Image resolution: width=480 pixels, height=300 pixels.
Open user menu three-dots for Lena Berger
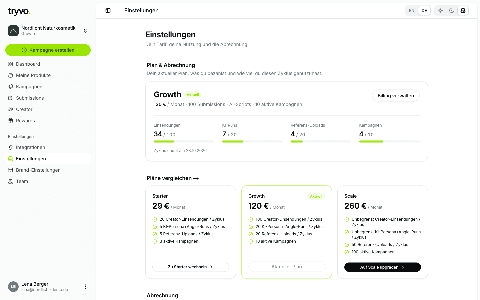pos(85,287)
